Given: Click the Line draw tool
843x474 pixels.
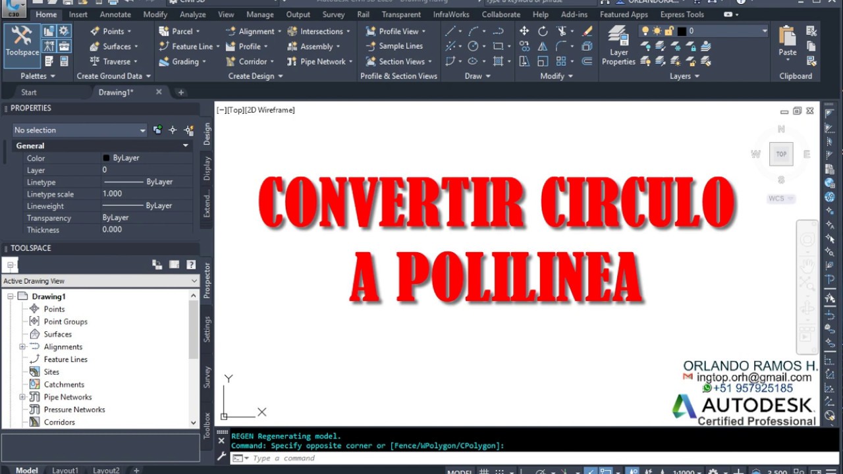Looking at the screenshot, I should pyautogui.click(x=450, y=31).
